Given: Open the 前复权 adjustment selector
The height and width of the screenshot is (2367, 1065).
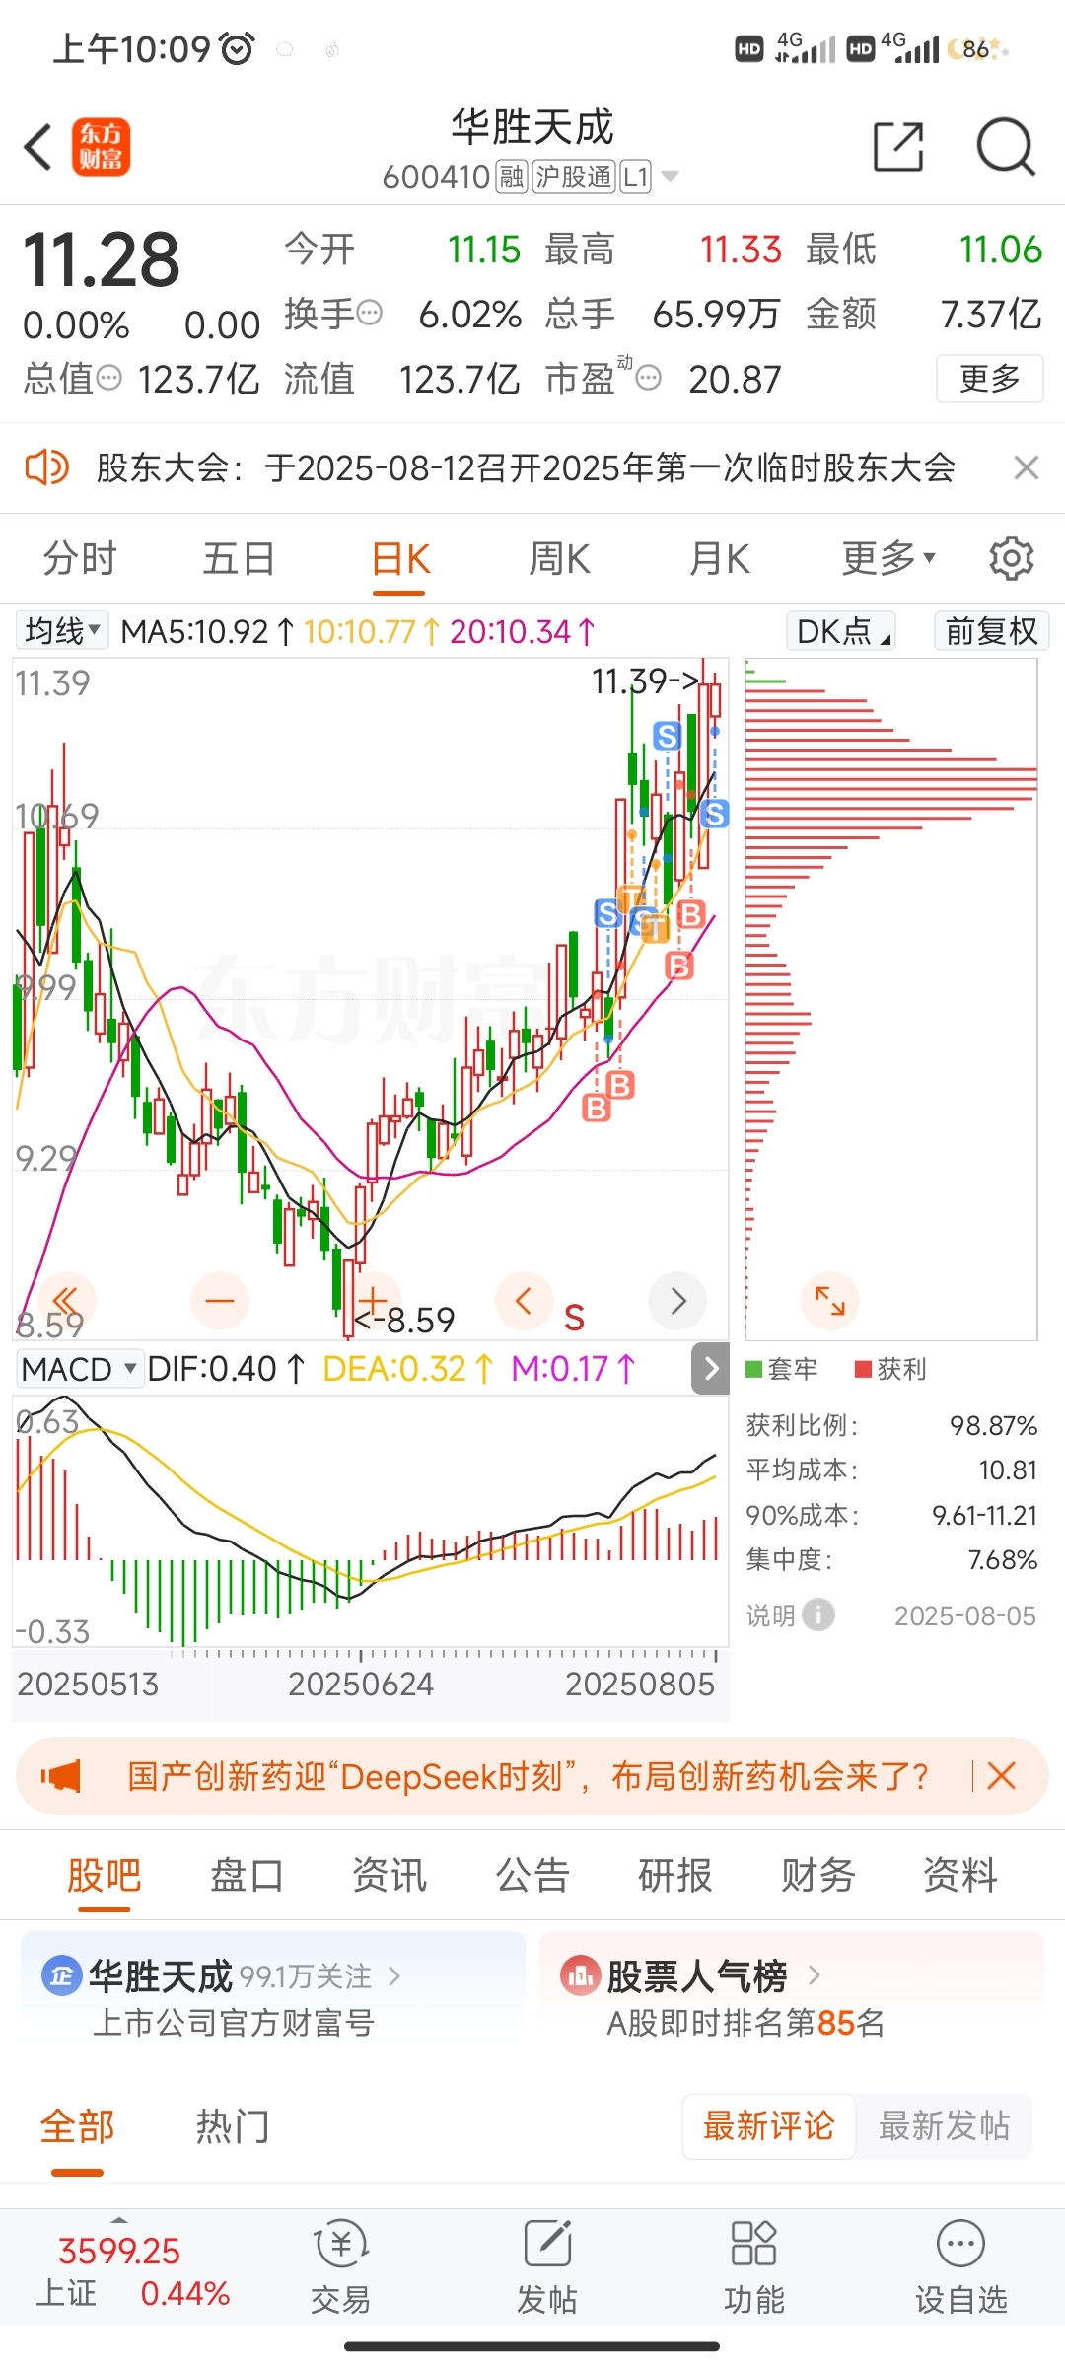Looking at the screenshot, I should point(991,631).
